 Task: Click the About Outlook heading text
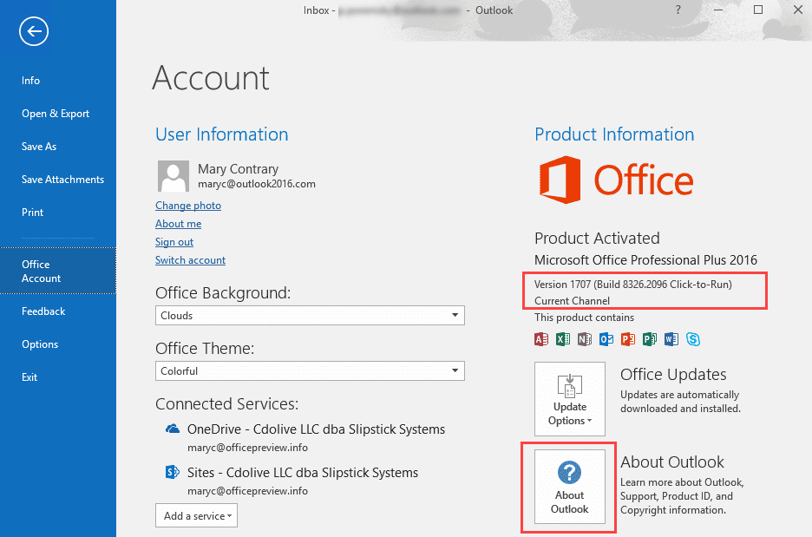[672, 462]
